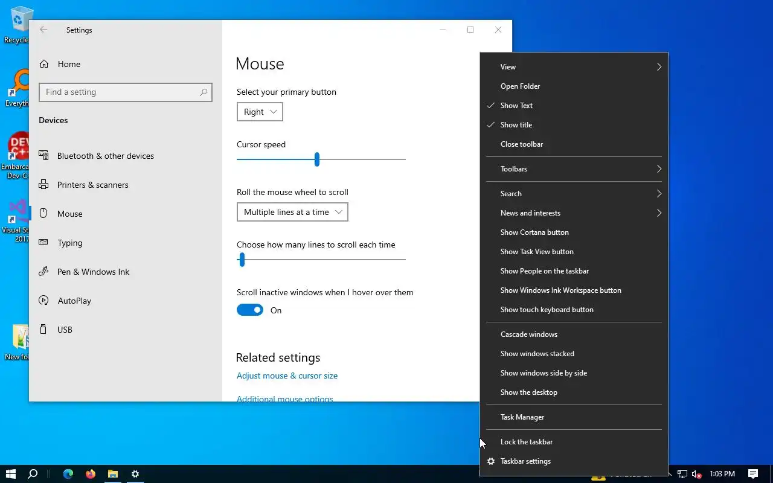Click the Mouse page heading
The height and width of the screenshot is (483, 773).
point(260,64)
